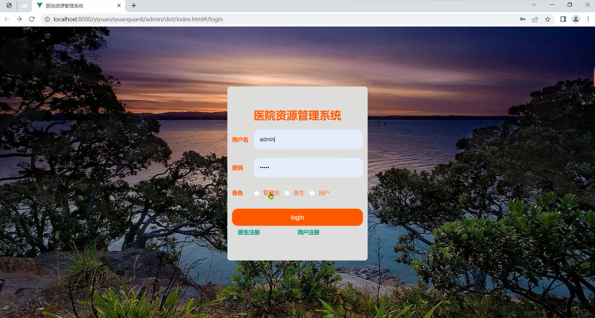
Task: Click the 密码 label
Action: (238, 168)
